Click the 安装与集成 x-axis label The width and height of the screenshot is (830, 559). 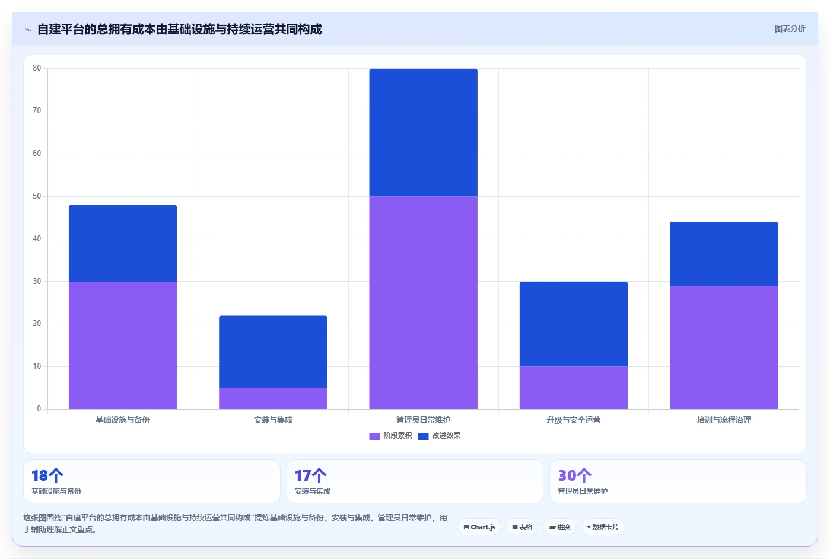(273, 420)
